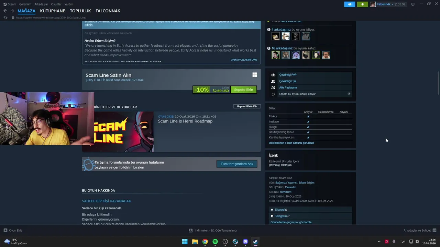Viewport: 440px width, 247px height.
Task: Show hidden system tray icons chevron
Action: coord(379,242)
